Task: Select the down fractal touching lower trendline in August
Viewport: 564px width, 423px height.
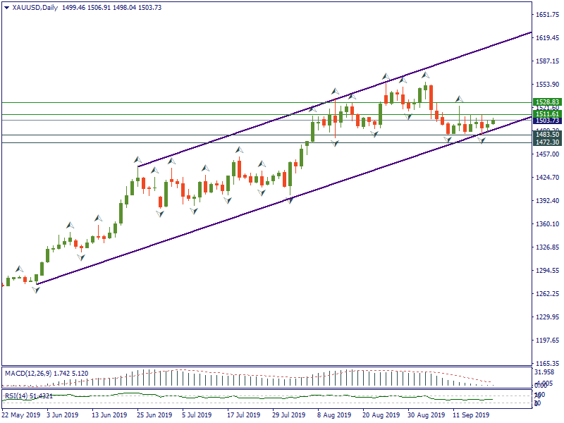Action: [289, 200]
